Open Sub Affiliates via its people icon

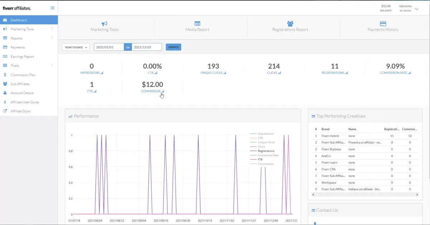point(5,84)
